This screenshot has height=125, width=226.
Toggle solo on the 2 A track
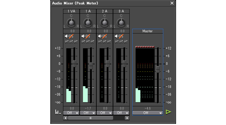pos(105,36)
